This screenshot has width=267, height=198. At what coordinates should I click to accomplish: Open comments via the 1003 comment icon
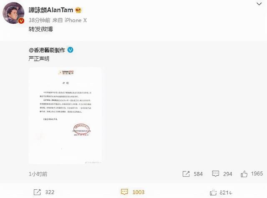[124, 192]
